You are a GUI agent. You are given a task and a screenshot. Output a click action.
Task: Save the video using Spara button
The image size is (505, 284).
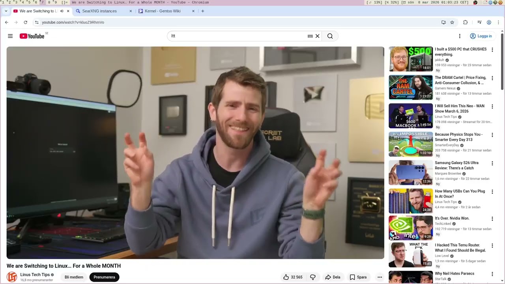[358, 277]
